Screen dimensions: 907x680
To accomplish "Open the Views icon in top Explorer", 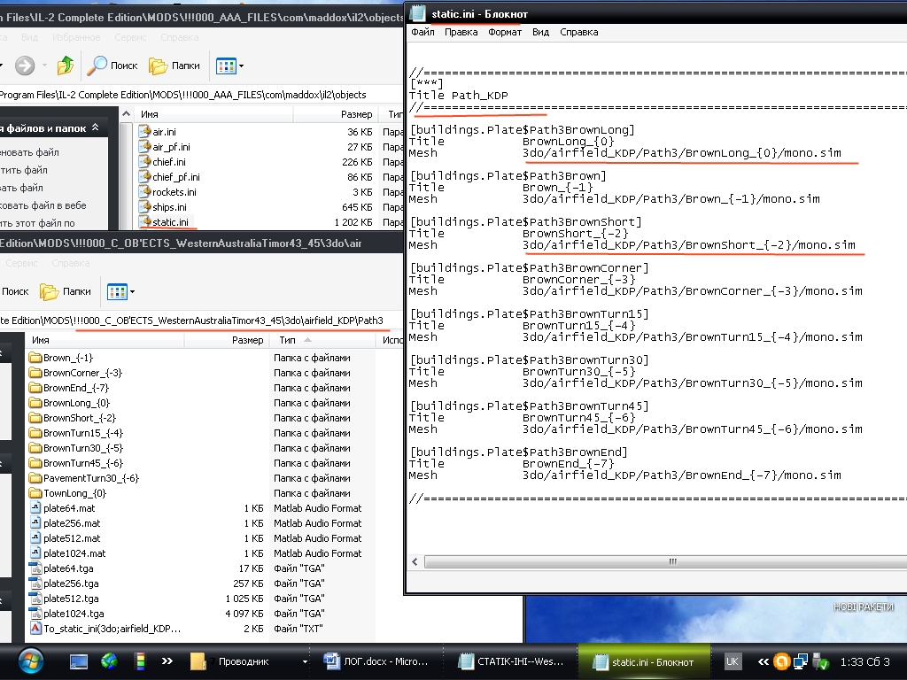I will (226, 66).
